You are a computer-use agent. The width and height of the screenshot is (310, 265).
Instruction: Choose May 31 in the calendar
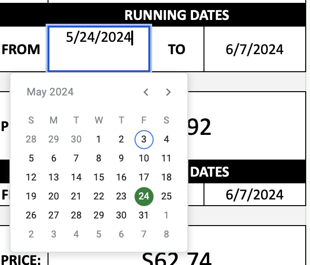144,215
